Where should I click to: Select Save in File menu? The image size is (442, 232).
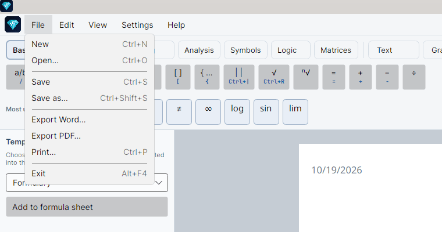tap(90, 82)
